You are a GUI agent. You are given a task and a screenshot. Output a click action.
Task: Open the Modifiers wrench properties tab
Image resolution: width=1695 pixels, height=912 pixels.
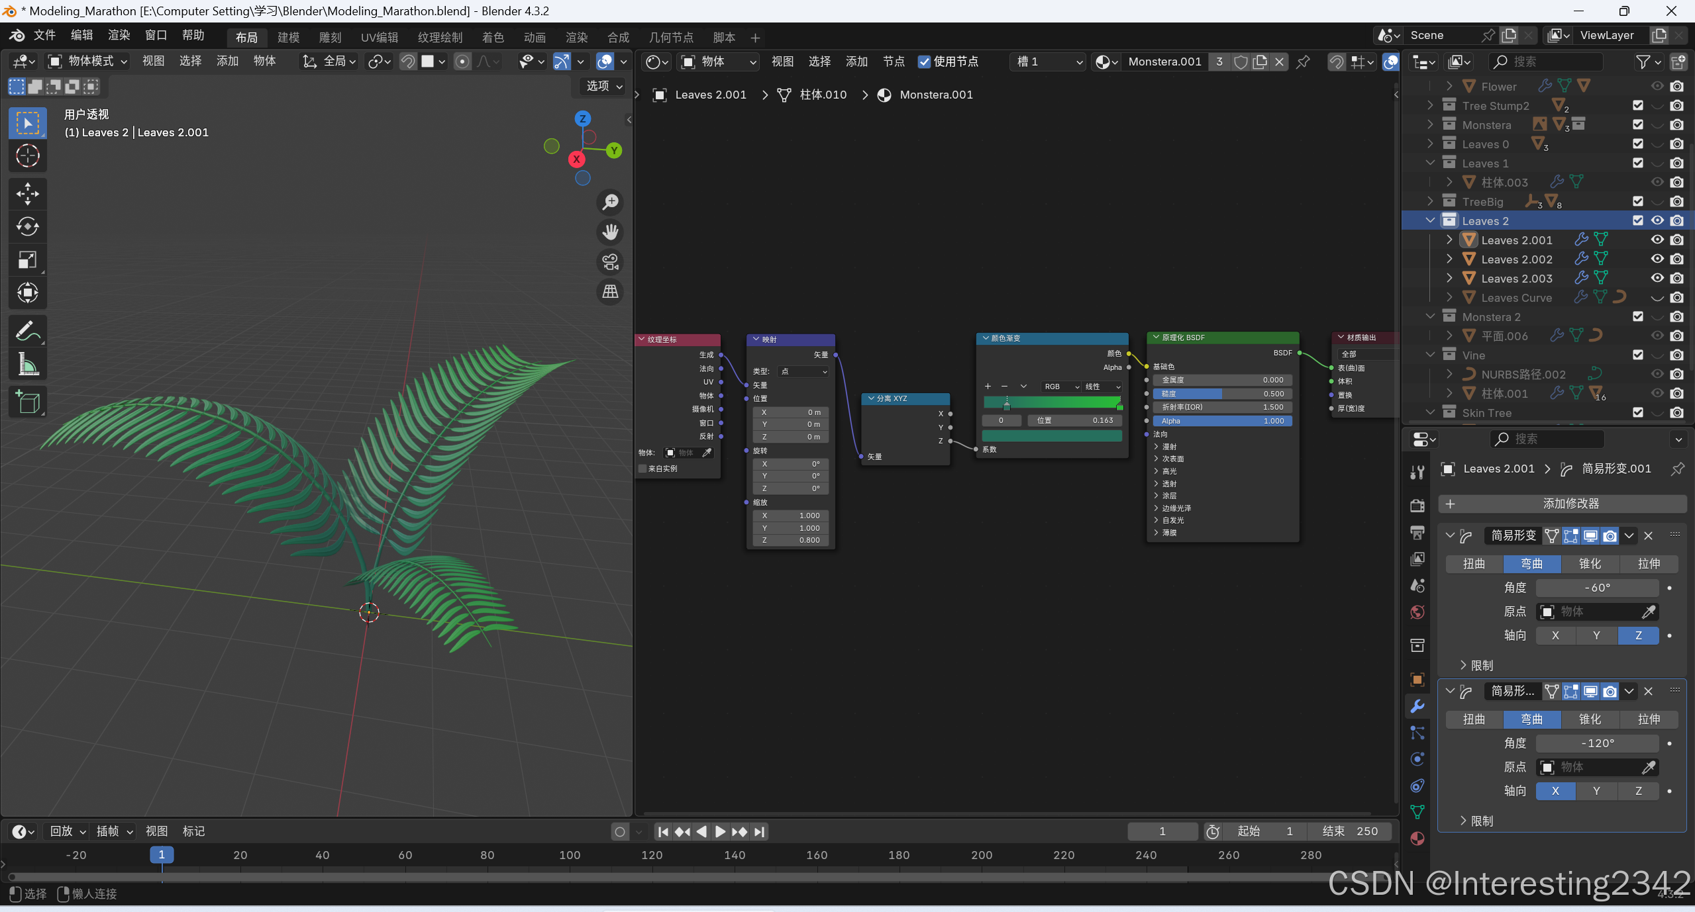coord(1417,706)
